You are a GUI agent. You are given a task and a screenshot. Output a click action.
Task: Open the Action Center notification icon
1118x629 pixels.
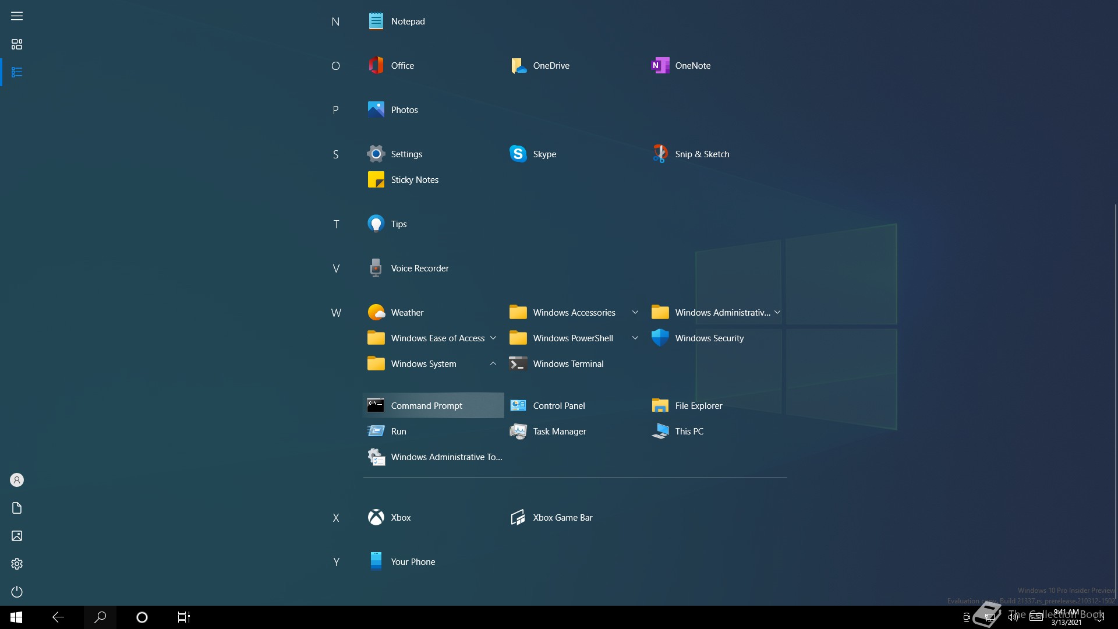1099,617
